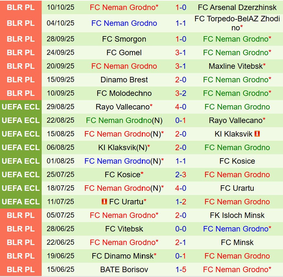This screenshot has width=283, height=277.
Task: Select FC Torpedo-BelAZ Zhodino team link
Action: [237, 23]
